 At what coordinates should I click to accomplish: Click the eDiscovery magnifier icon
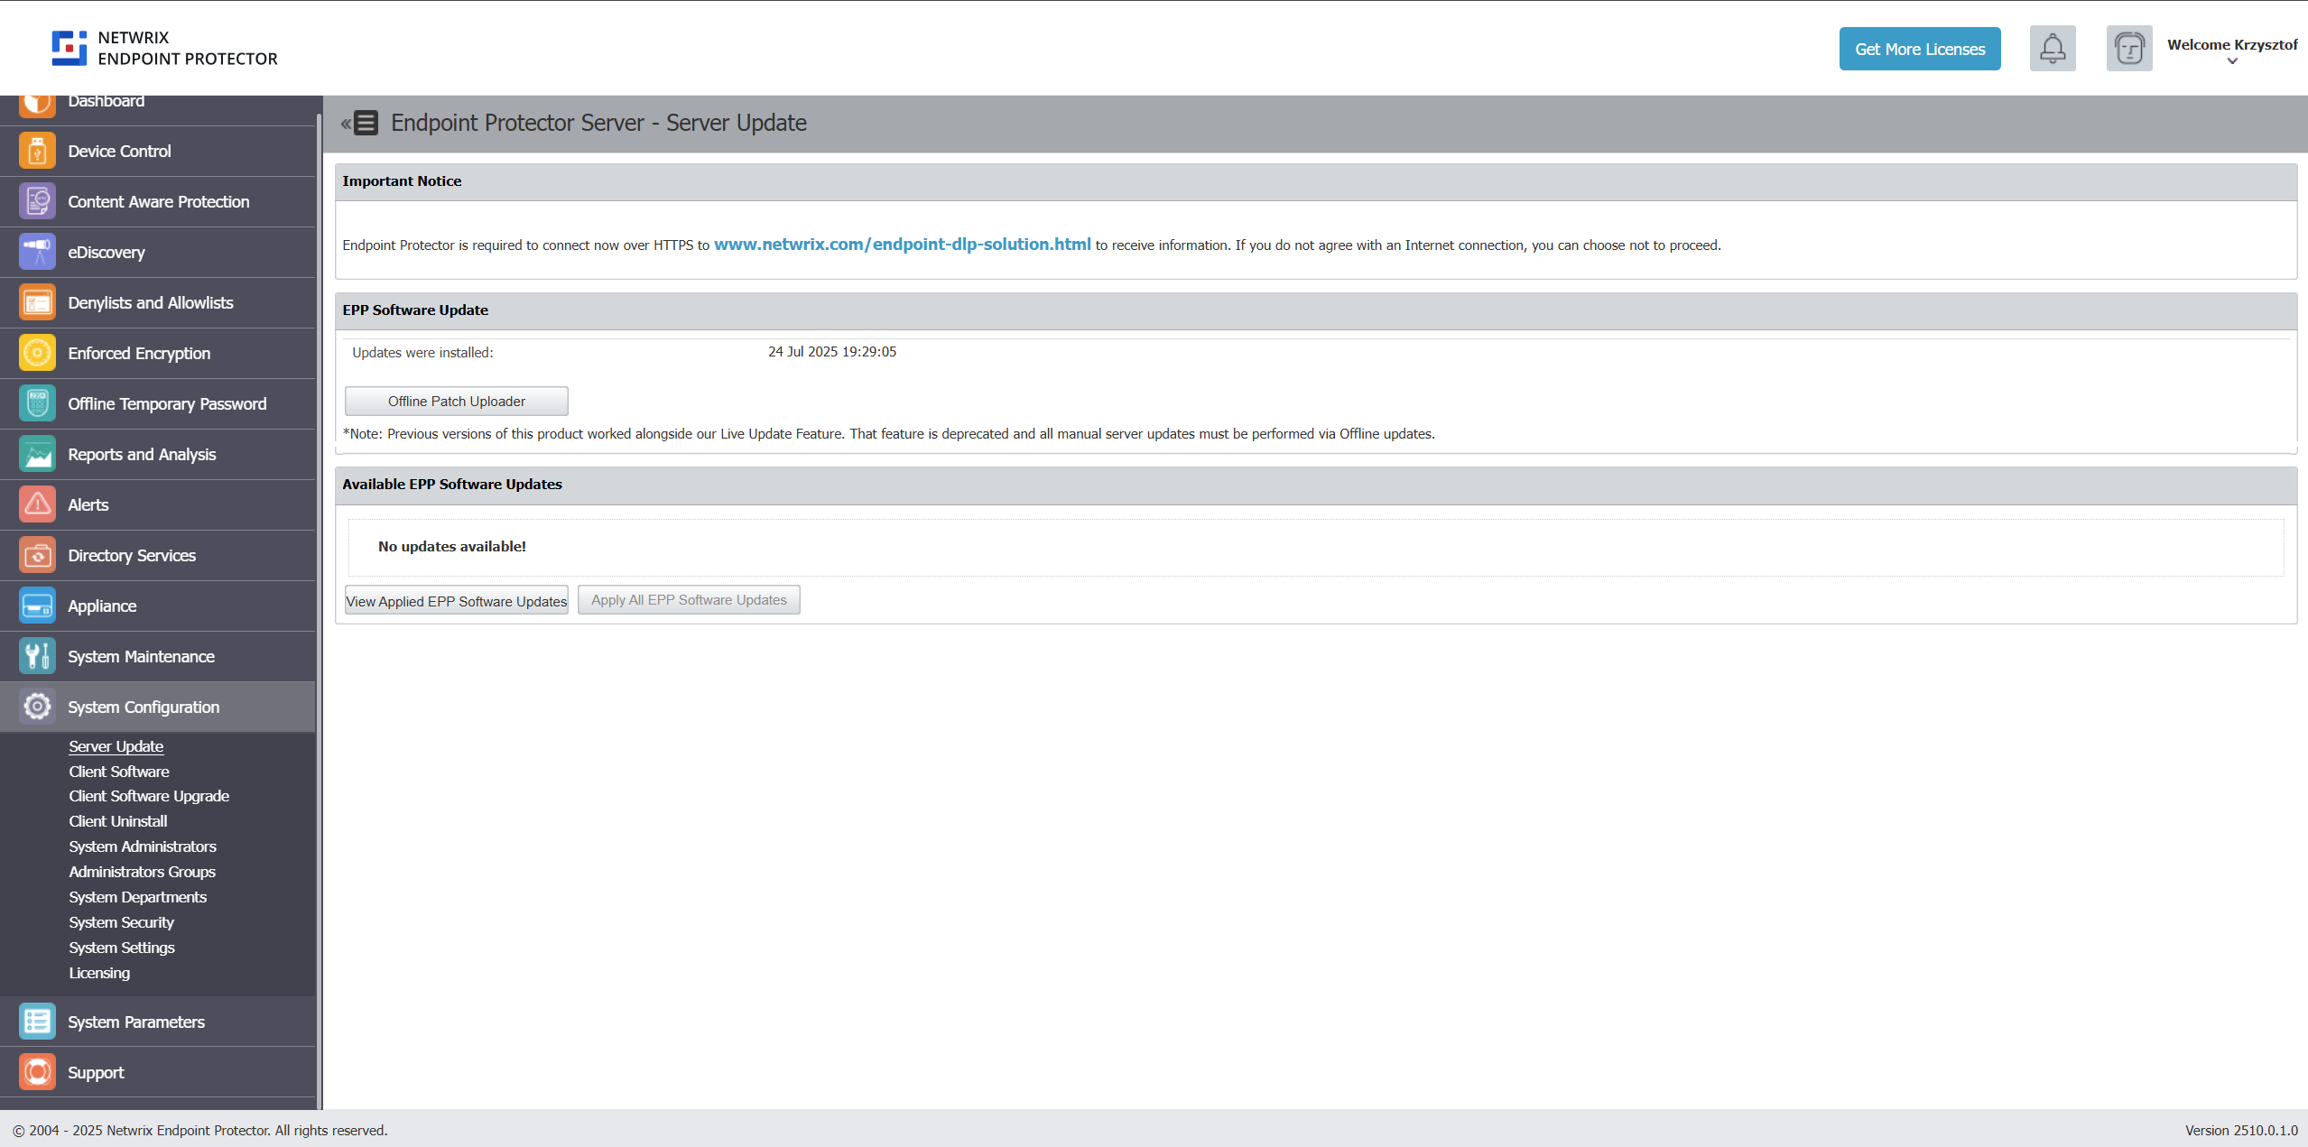click(x=37, y=252)
